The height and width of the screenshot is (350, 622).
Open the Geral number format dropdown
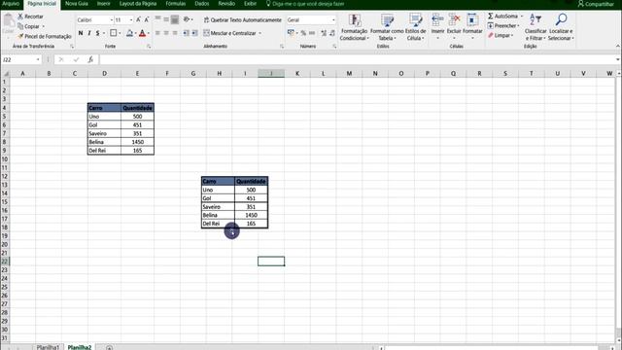[333, 19]
